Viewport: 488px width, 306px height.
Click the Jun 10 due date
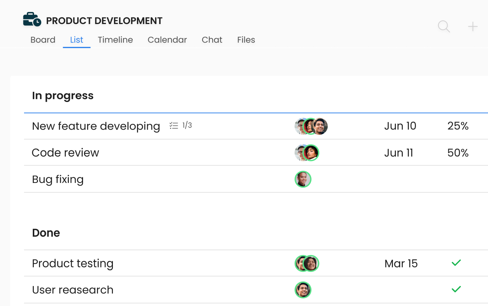pyautogui.click(x=400, y=126)
